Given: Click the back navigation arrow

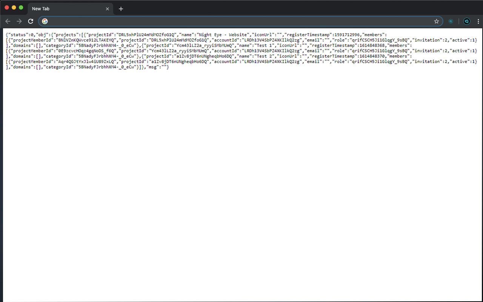Looking at the screenshot, I should click(x=8, y=21).
